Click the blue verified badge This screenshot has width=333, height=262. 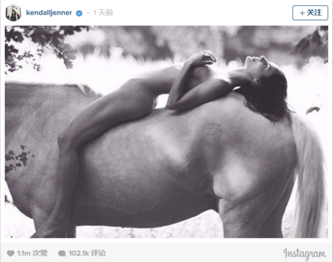pos(79,13)
